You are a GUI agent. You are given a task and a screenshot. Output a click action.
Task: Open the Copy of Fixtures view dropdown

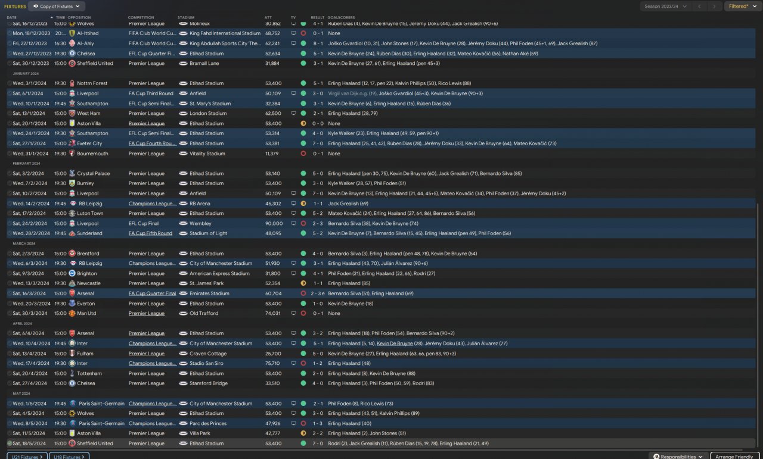(57, 7)
